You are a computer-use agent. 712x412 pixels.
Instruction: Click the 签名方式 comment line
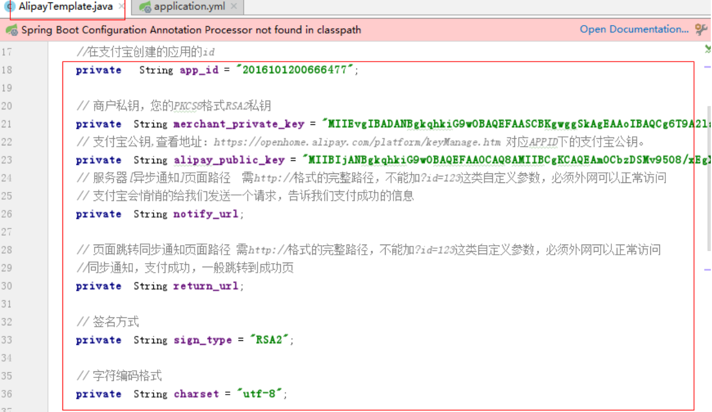point(108,322)
